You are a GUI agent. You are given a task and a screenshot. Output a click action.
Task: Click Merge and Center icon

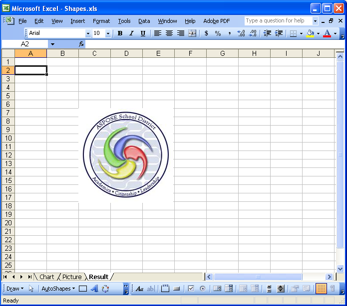(192, 33)
